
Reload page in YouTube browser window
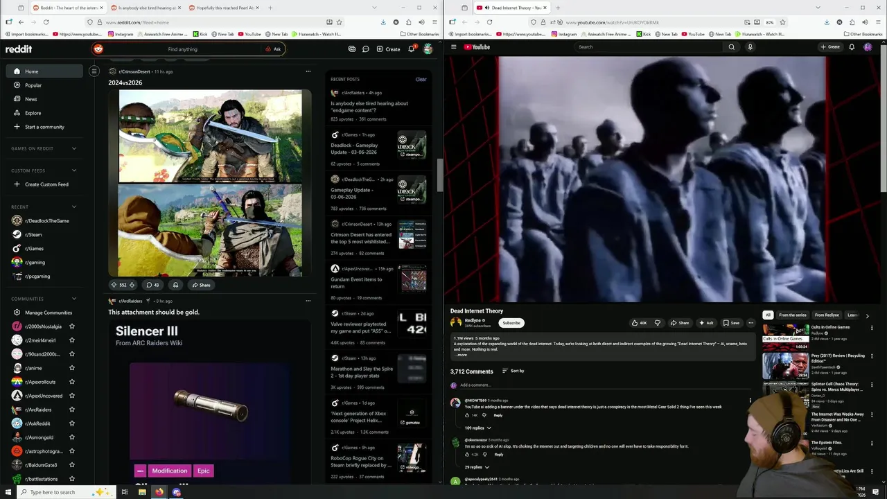coord(489,22)
